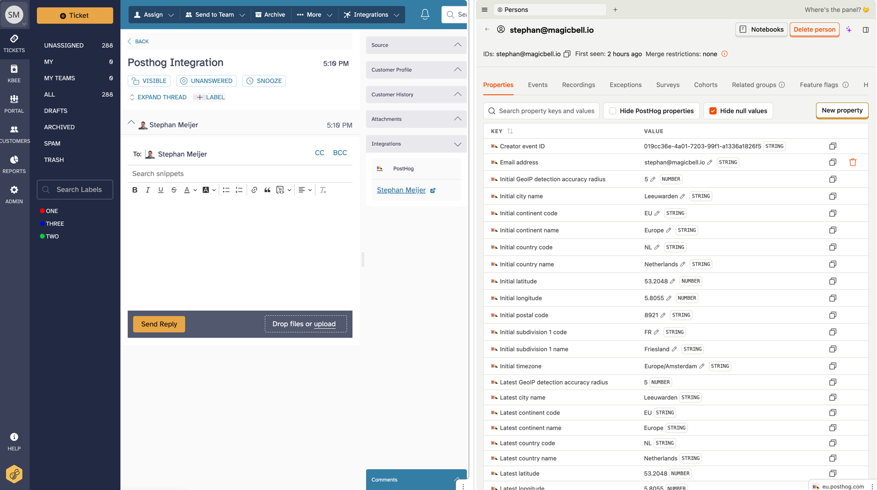Click the notifications bell in the ticket toolbar

coord(425,14)
